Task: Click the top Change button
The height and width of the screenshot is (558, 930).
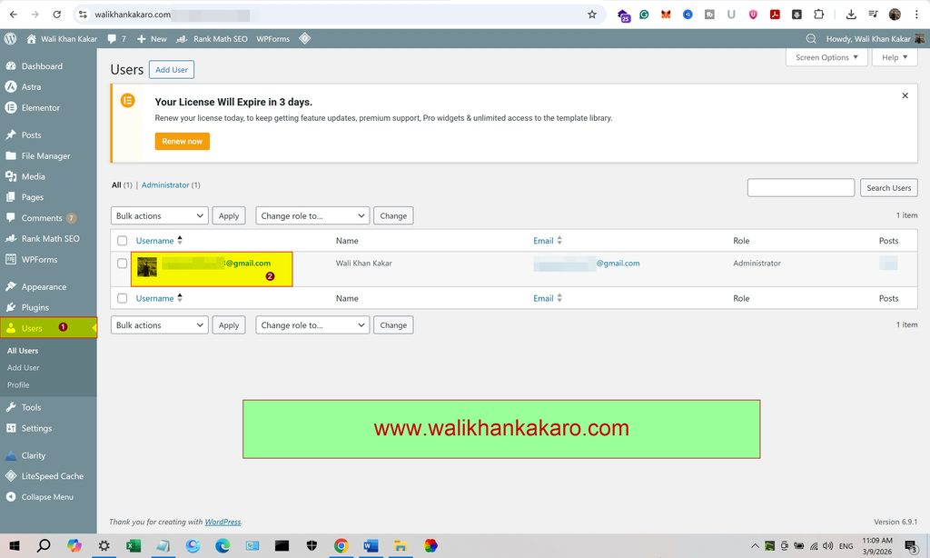Action: [393, 215]
